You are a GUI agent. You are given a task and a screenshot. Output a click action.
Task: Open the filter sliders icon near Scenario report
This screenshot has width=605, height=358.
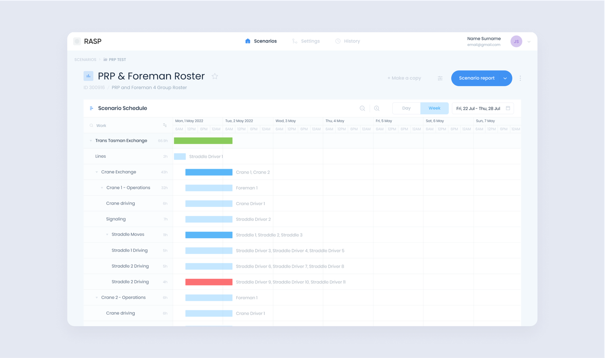tap(440, 78)
